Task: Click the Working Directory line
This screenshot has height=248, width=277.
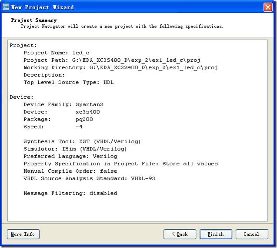Action: click(120, 67)
